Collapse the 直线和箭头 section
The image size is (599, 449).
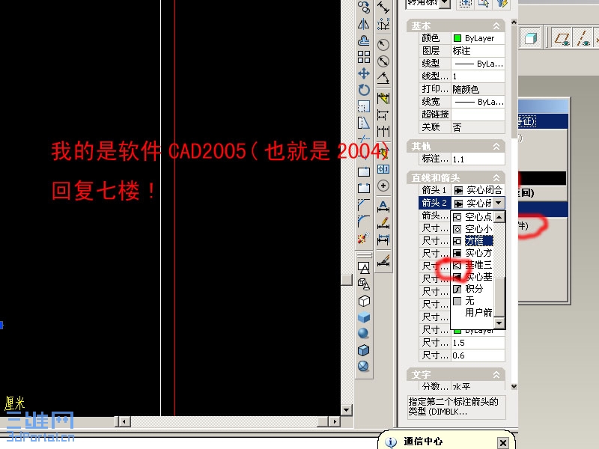[496, 178]
